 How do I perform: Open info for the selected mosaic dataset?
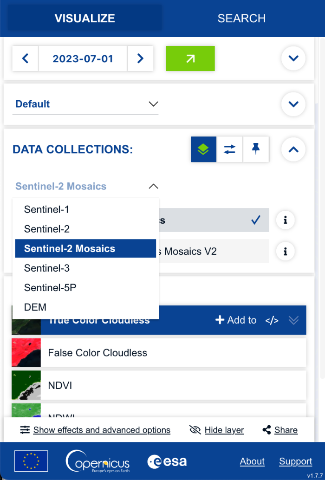click(285, 220)
